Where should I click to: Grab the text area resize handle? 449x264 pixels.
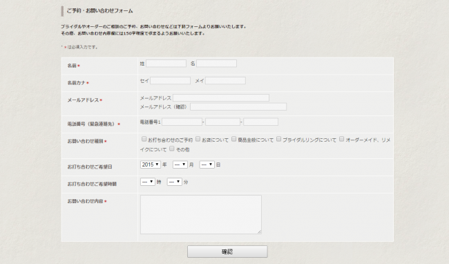(259, 232)
